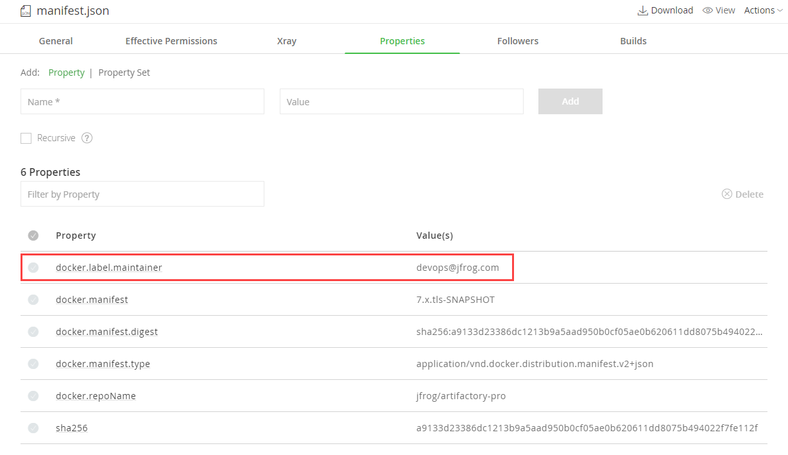
Task: Go to the Effective Permissions tab
Action: click(x=171, y=40)
